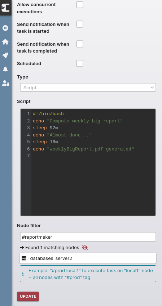Click server icon beside databases_server2
The image size is (162, 306).
pos(24,258)
